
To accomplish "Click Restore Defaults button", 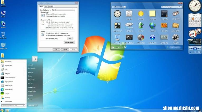I will [x=69, y=42].
